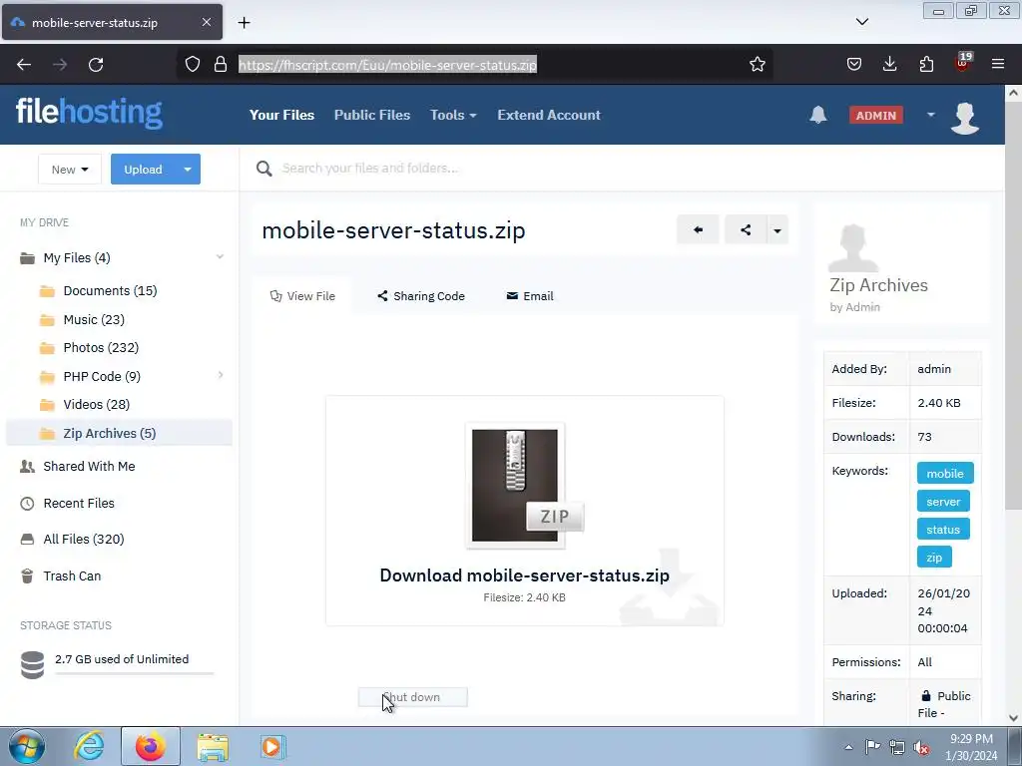Click the Firefox back navigation arrow
This screenshot has width=1022, height=766.
coord(24,65)
